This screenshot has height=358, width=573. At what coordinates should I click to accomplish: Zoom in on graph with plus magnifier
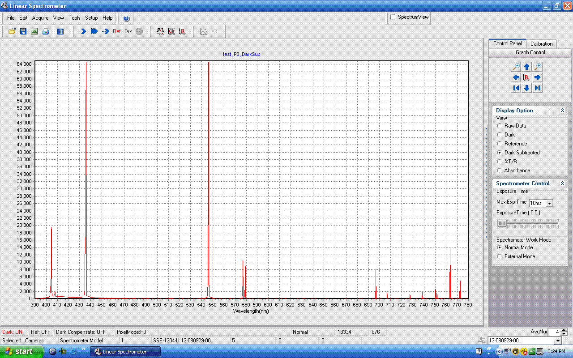[x=538, y=67]
